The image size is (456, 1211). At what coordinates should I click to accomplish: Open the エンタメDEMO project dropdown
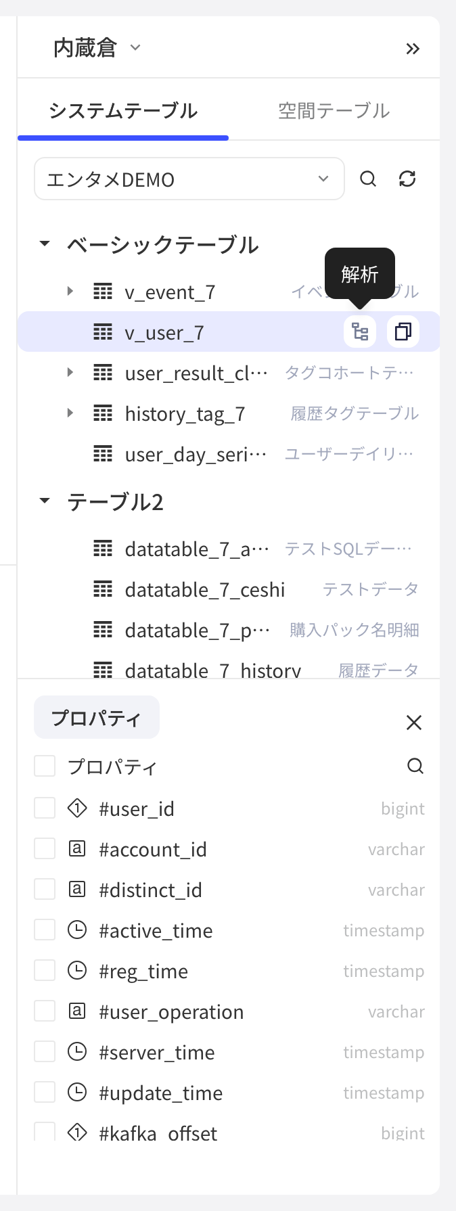coord(189,179)
